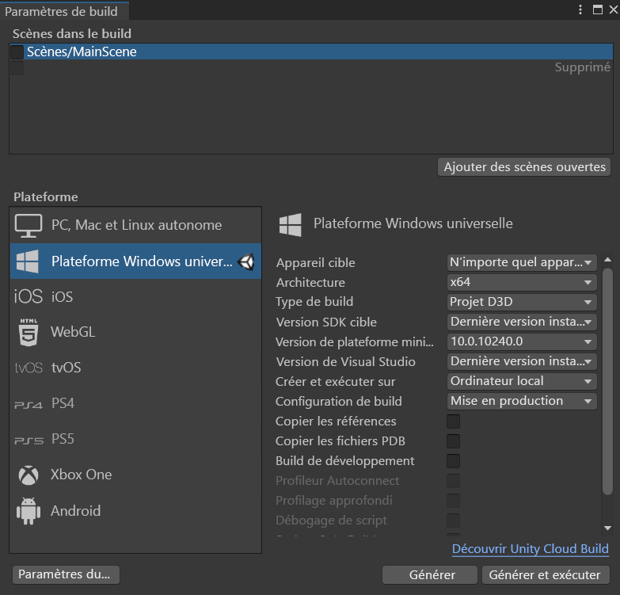This screenshot has height=595, width=620.
Task: Expand the Type de build dropdown
Action: pos(521,302)
